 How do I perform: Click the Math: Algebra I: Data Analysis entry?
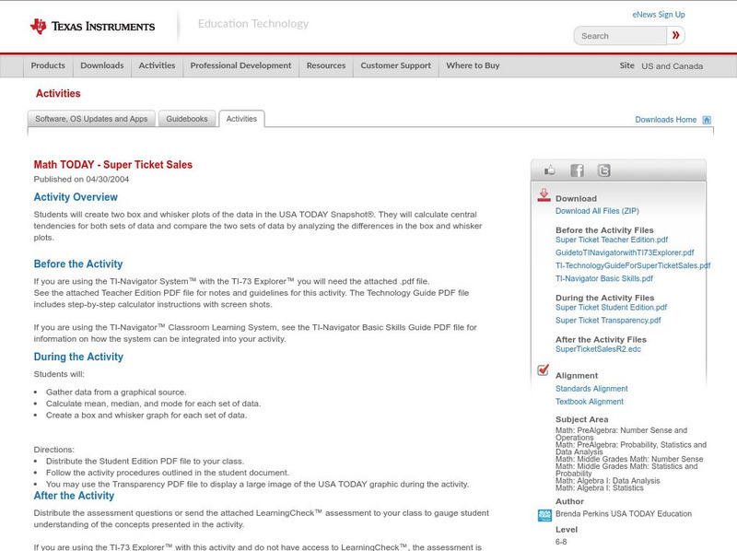coord(608,480)
